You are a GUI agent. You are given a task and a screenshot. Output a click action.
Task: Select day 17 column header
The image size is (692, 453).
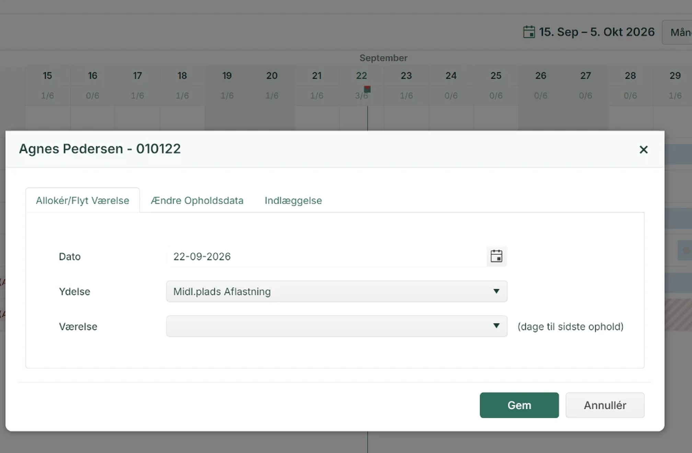pyautogui.click(x=137, y=75)
